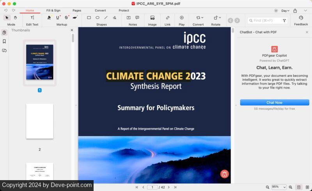Switch to the Fill & Sign tab
Screen dimensions: 312x191
point(53,10)
